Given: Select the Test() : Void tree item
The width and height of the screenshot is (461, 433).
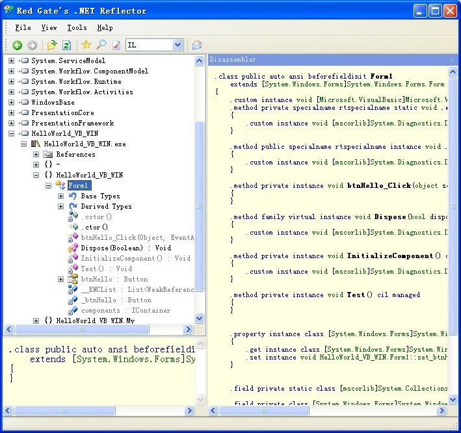Looking at the screenshot, I should pyautogui.click(x=107, y=269).
